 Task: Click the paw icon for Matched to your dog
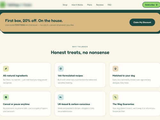coord(116,69)
